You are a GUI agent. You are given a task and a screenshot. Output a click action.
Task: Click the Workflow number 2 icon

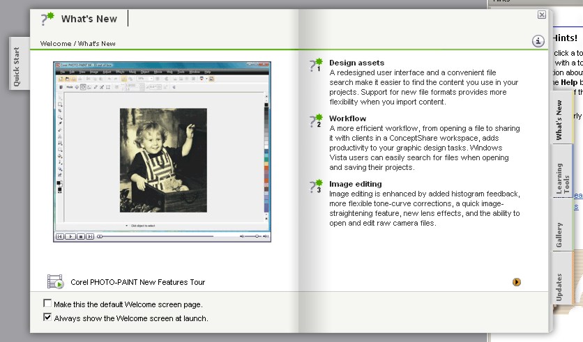click(316, 121)
